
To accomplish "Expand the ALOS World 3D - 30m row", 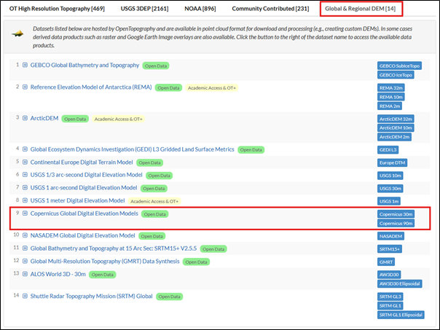I will point(25,274).
